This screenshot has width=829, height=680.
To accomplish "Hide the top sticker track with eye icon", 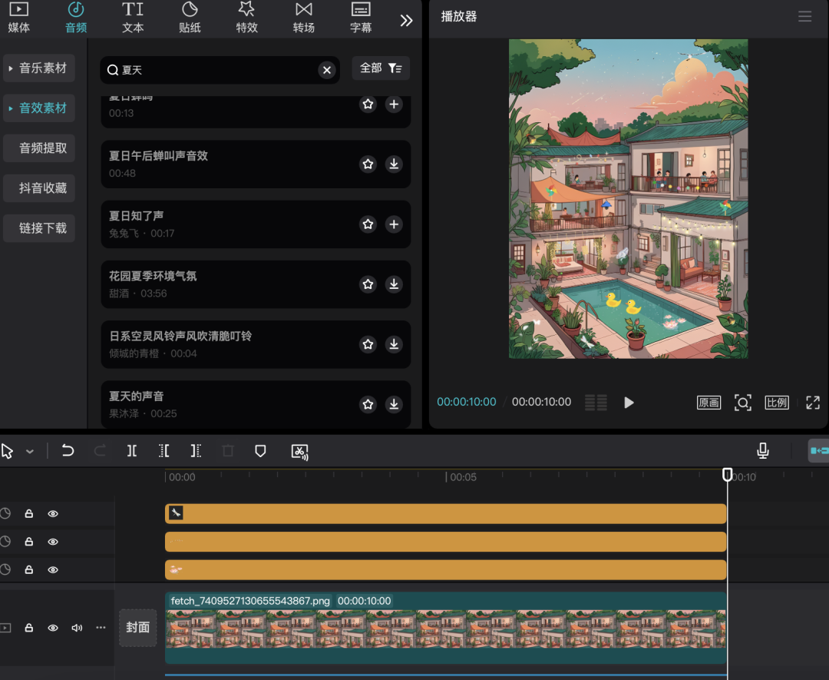I will pyautogui.click(x=53, y=514).
